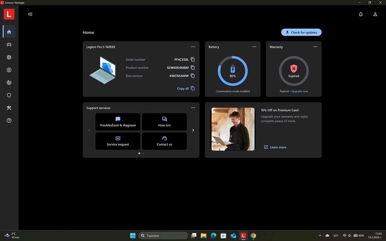The height and width of the screenshot is (241, 386).
Task: Click the Learn more link
Action: (275, 147)
